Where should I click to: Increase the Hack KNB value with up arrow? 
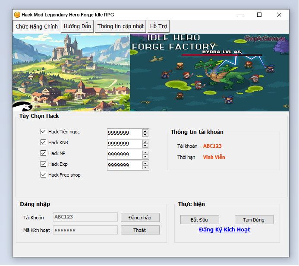pos(145,142)
